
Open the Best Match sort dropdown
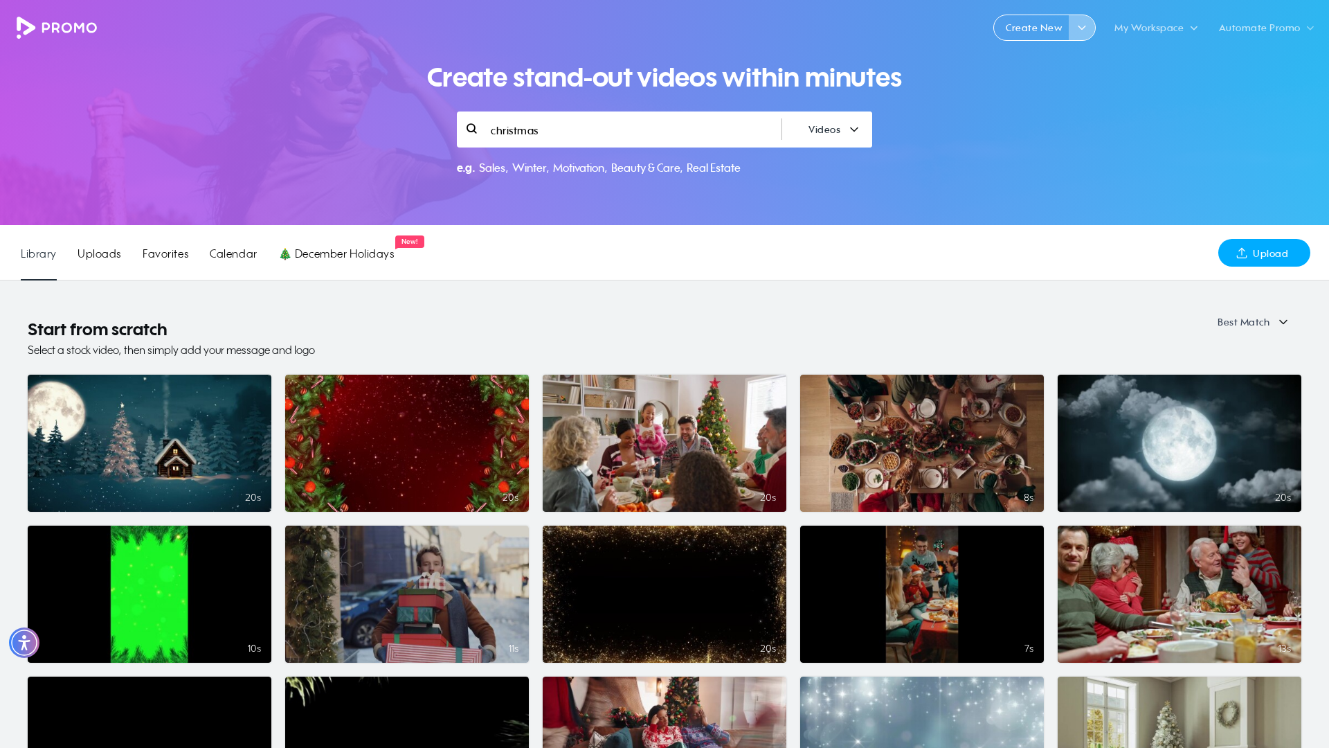[x=1253, y=322]
